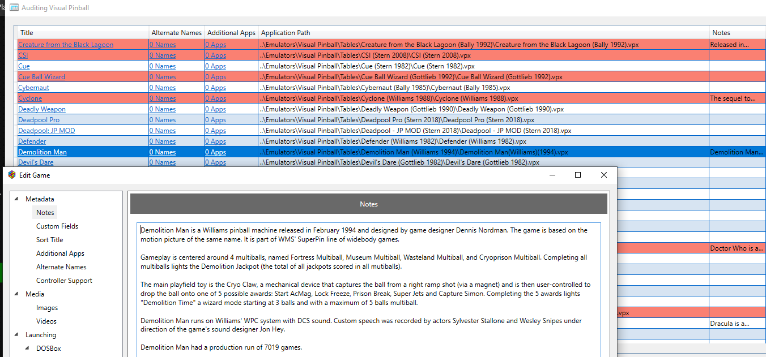Open the Cyclone title link
Screen dimensions: 766x357
(x=30, y=98)
